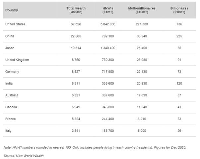This screenshot has width=200, height=159.
Task: Click the 62 528 total wealth value
Action: tap(76, 24)
